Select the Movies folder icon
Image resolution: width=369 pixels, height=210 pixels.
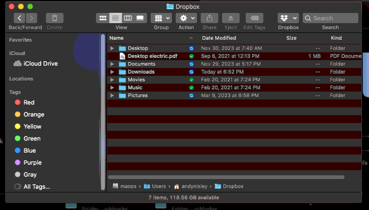click(x=122, y=80)
